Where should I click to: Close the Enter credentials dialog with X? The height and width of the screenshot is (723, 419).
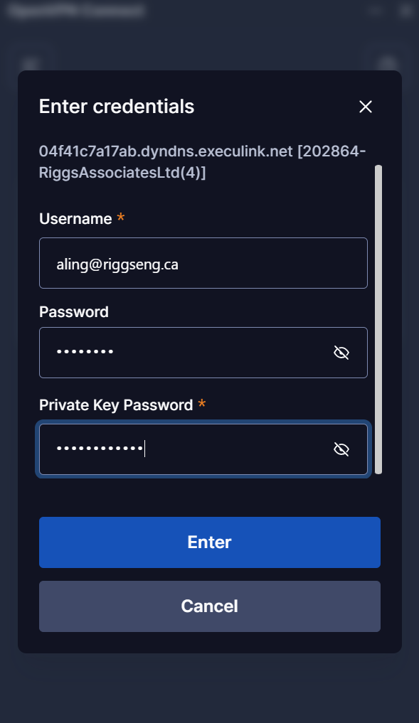pos(366,107)
